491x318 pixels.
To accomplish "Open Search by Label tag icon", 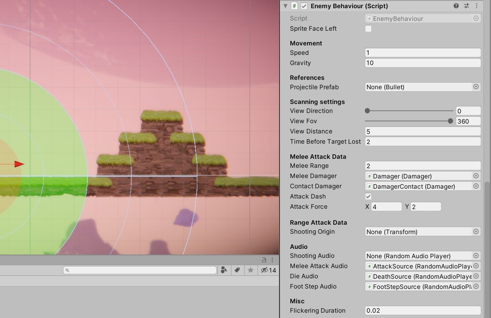I will 237,270.
